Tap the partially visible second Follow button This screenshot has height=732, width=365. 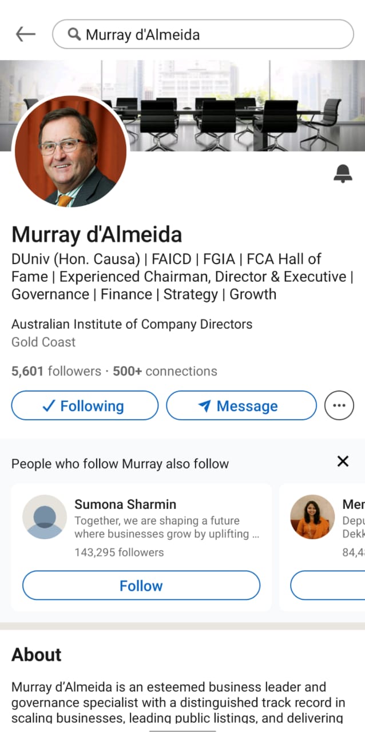[x=329, y=586]
